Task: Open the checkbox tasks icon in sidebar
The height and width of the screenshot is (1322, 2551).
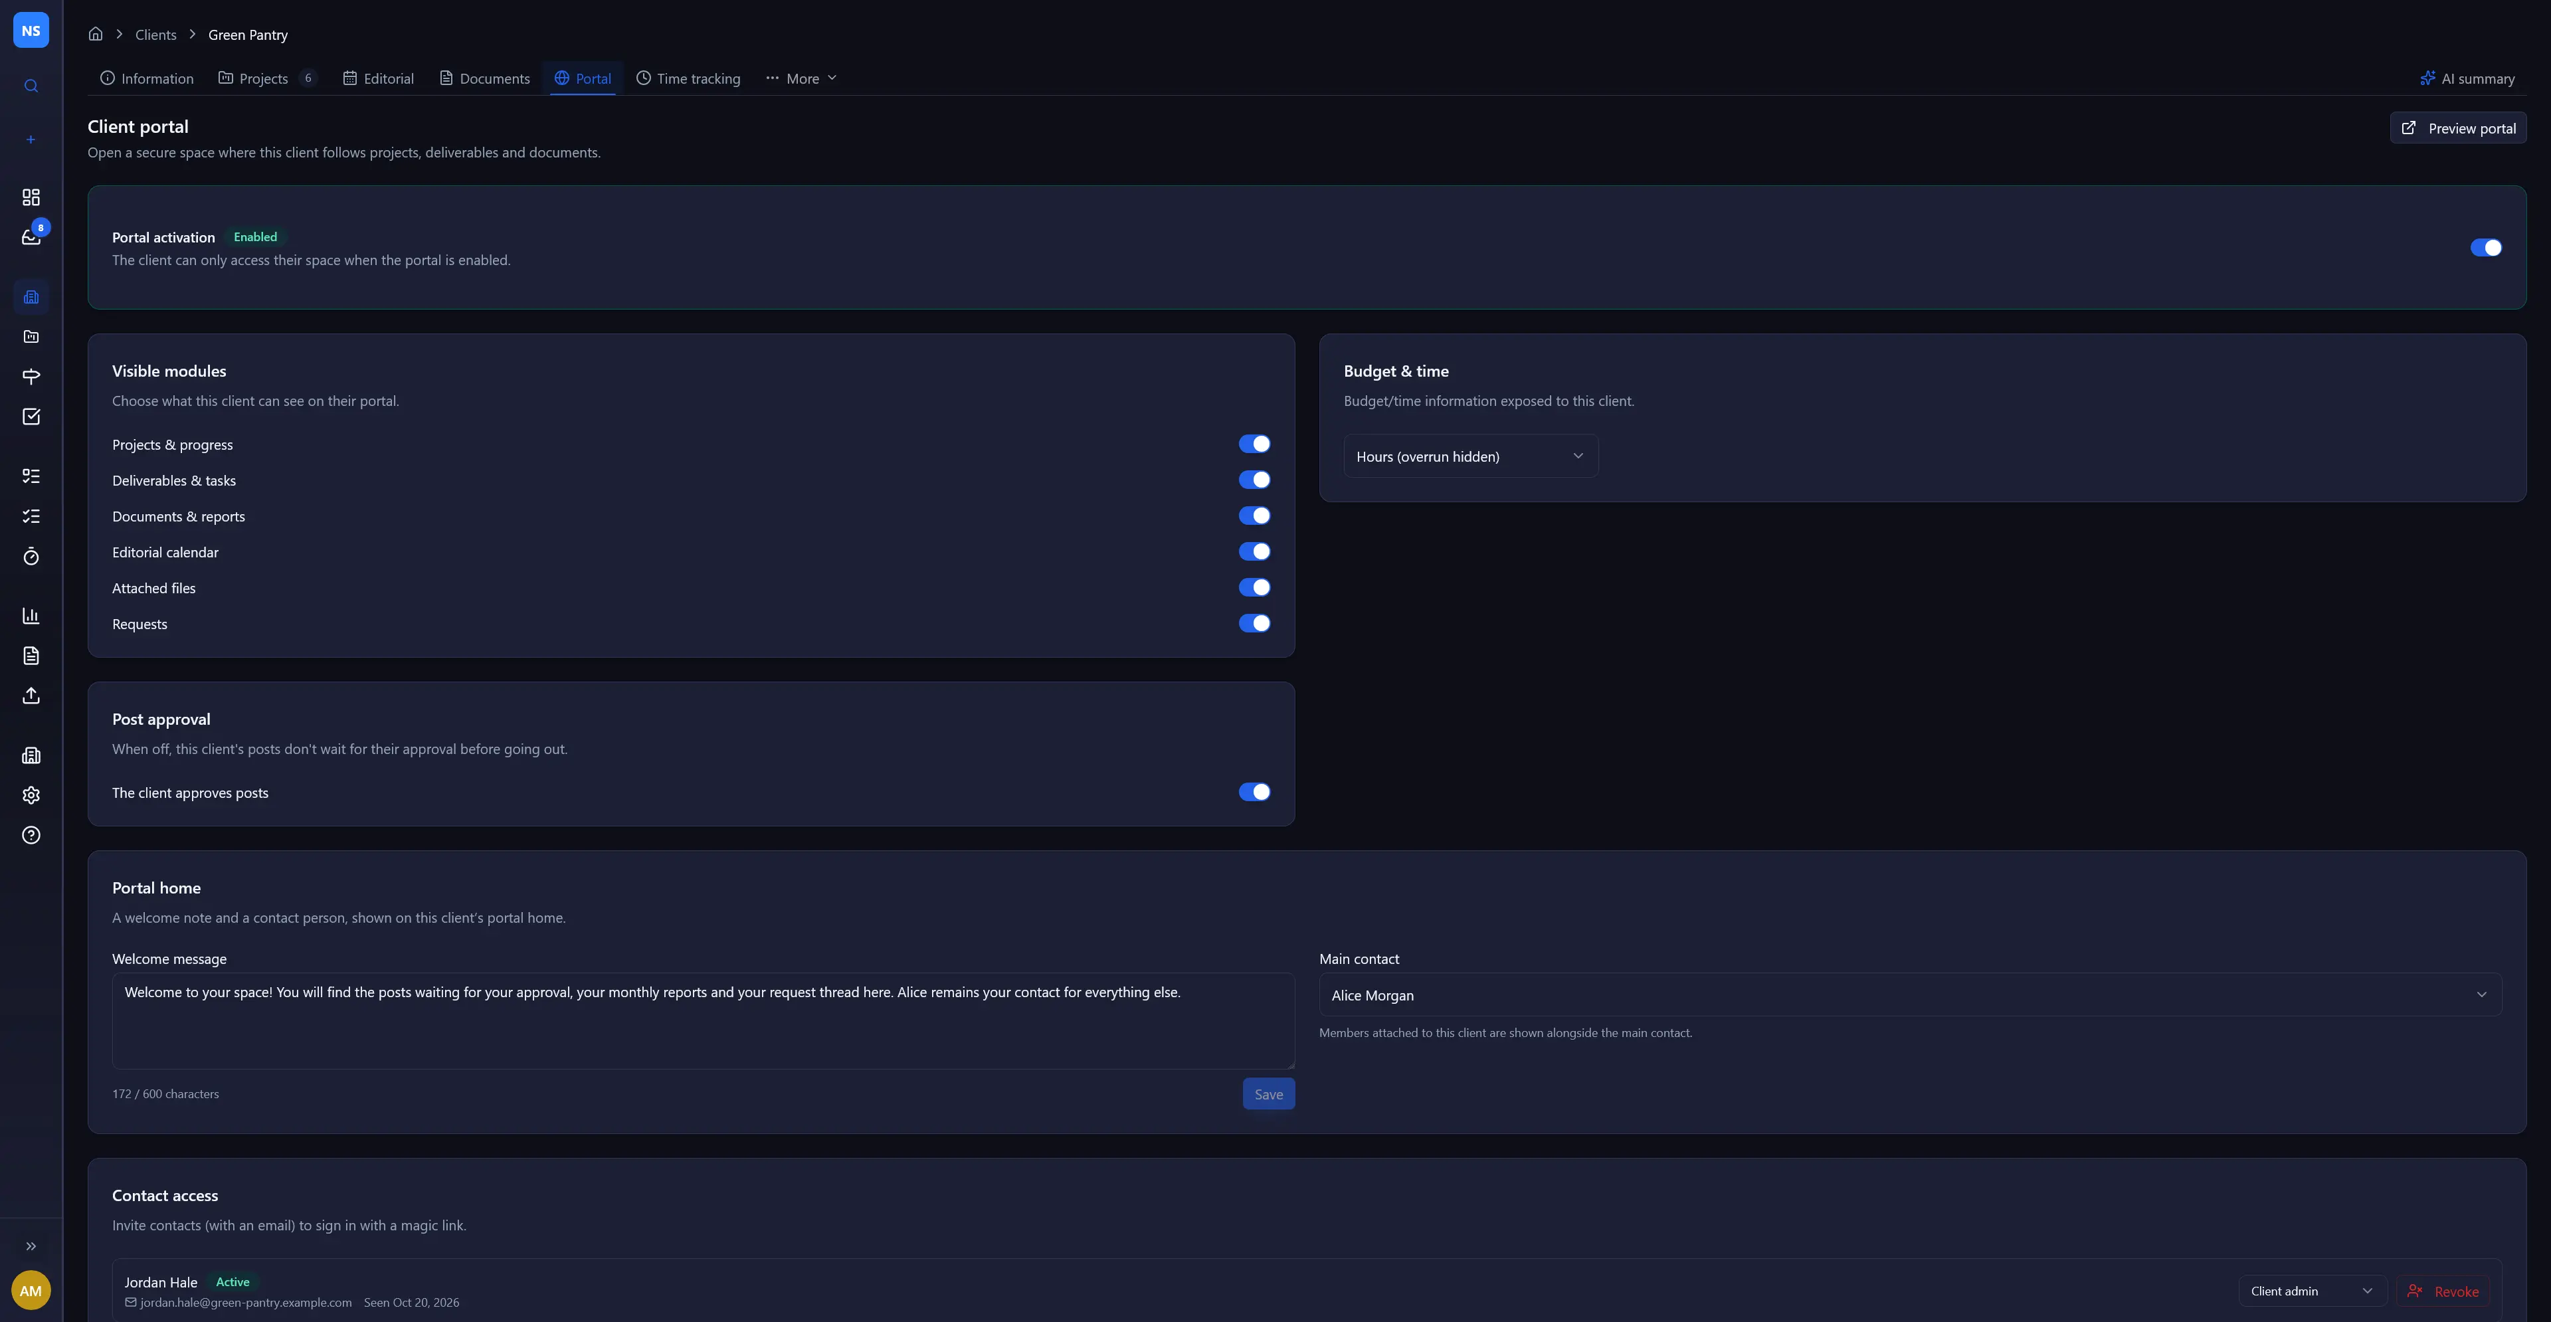Action: pyautogui.click(x=31, y=416)
